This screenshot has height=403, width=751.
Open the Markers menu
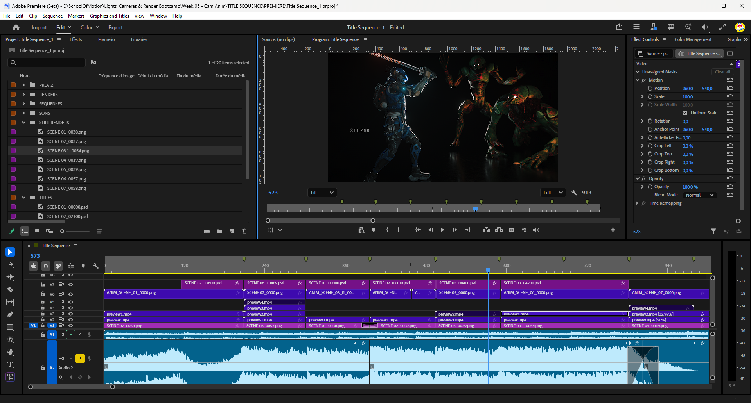76,16
